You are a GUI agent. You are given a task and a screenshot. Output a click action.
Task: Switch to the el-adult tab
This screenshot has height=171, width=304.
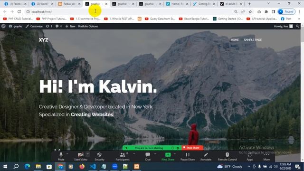pos(231,4)
